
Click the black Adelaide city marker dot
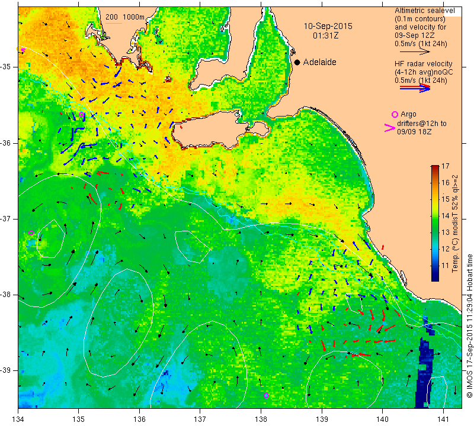click(297, 62)
